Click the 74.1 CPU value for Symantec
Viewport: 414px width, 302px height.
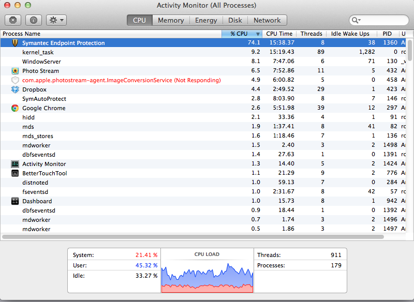click(x=254, y=43)
